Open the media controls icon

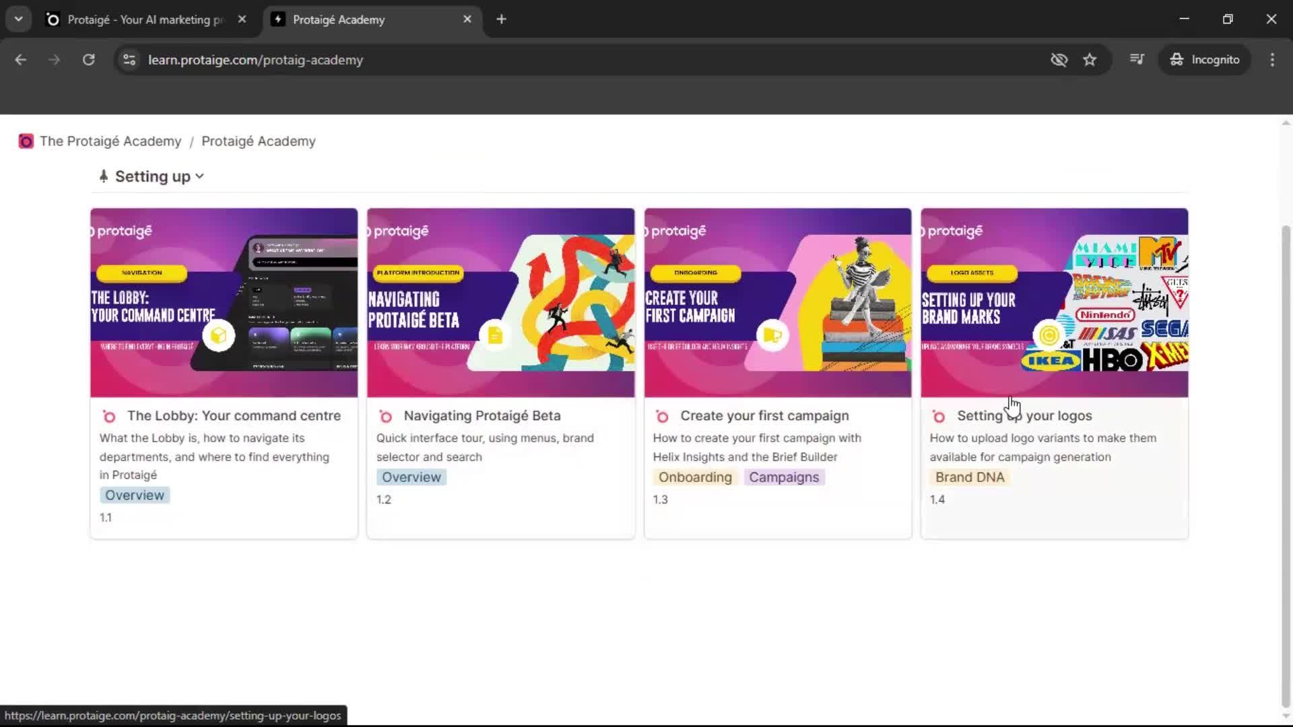[1137, 59]
